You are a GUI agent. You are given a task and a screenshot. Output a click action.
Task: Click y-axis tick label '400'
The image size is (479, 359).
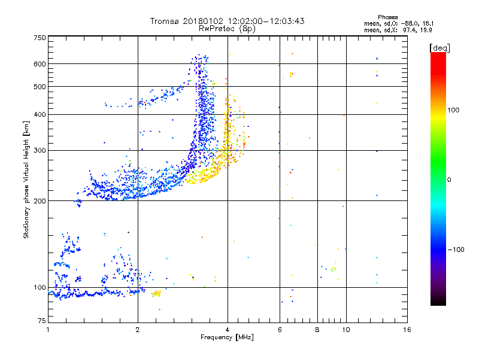pyautogui.click(x=40, y=114)
